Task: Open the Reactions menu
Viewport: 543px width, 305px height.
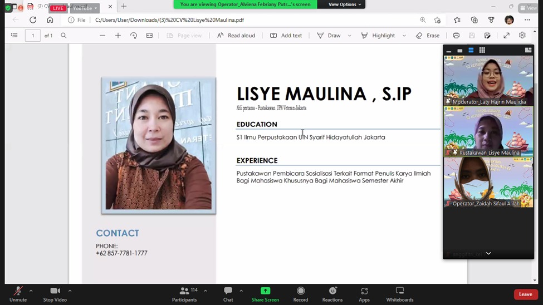Action: (x=332, y=293)
